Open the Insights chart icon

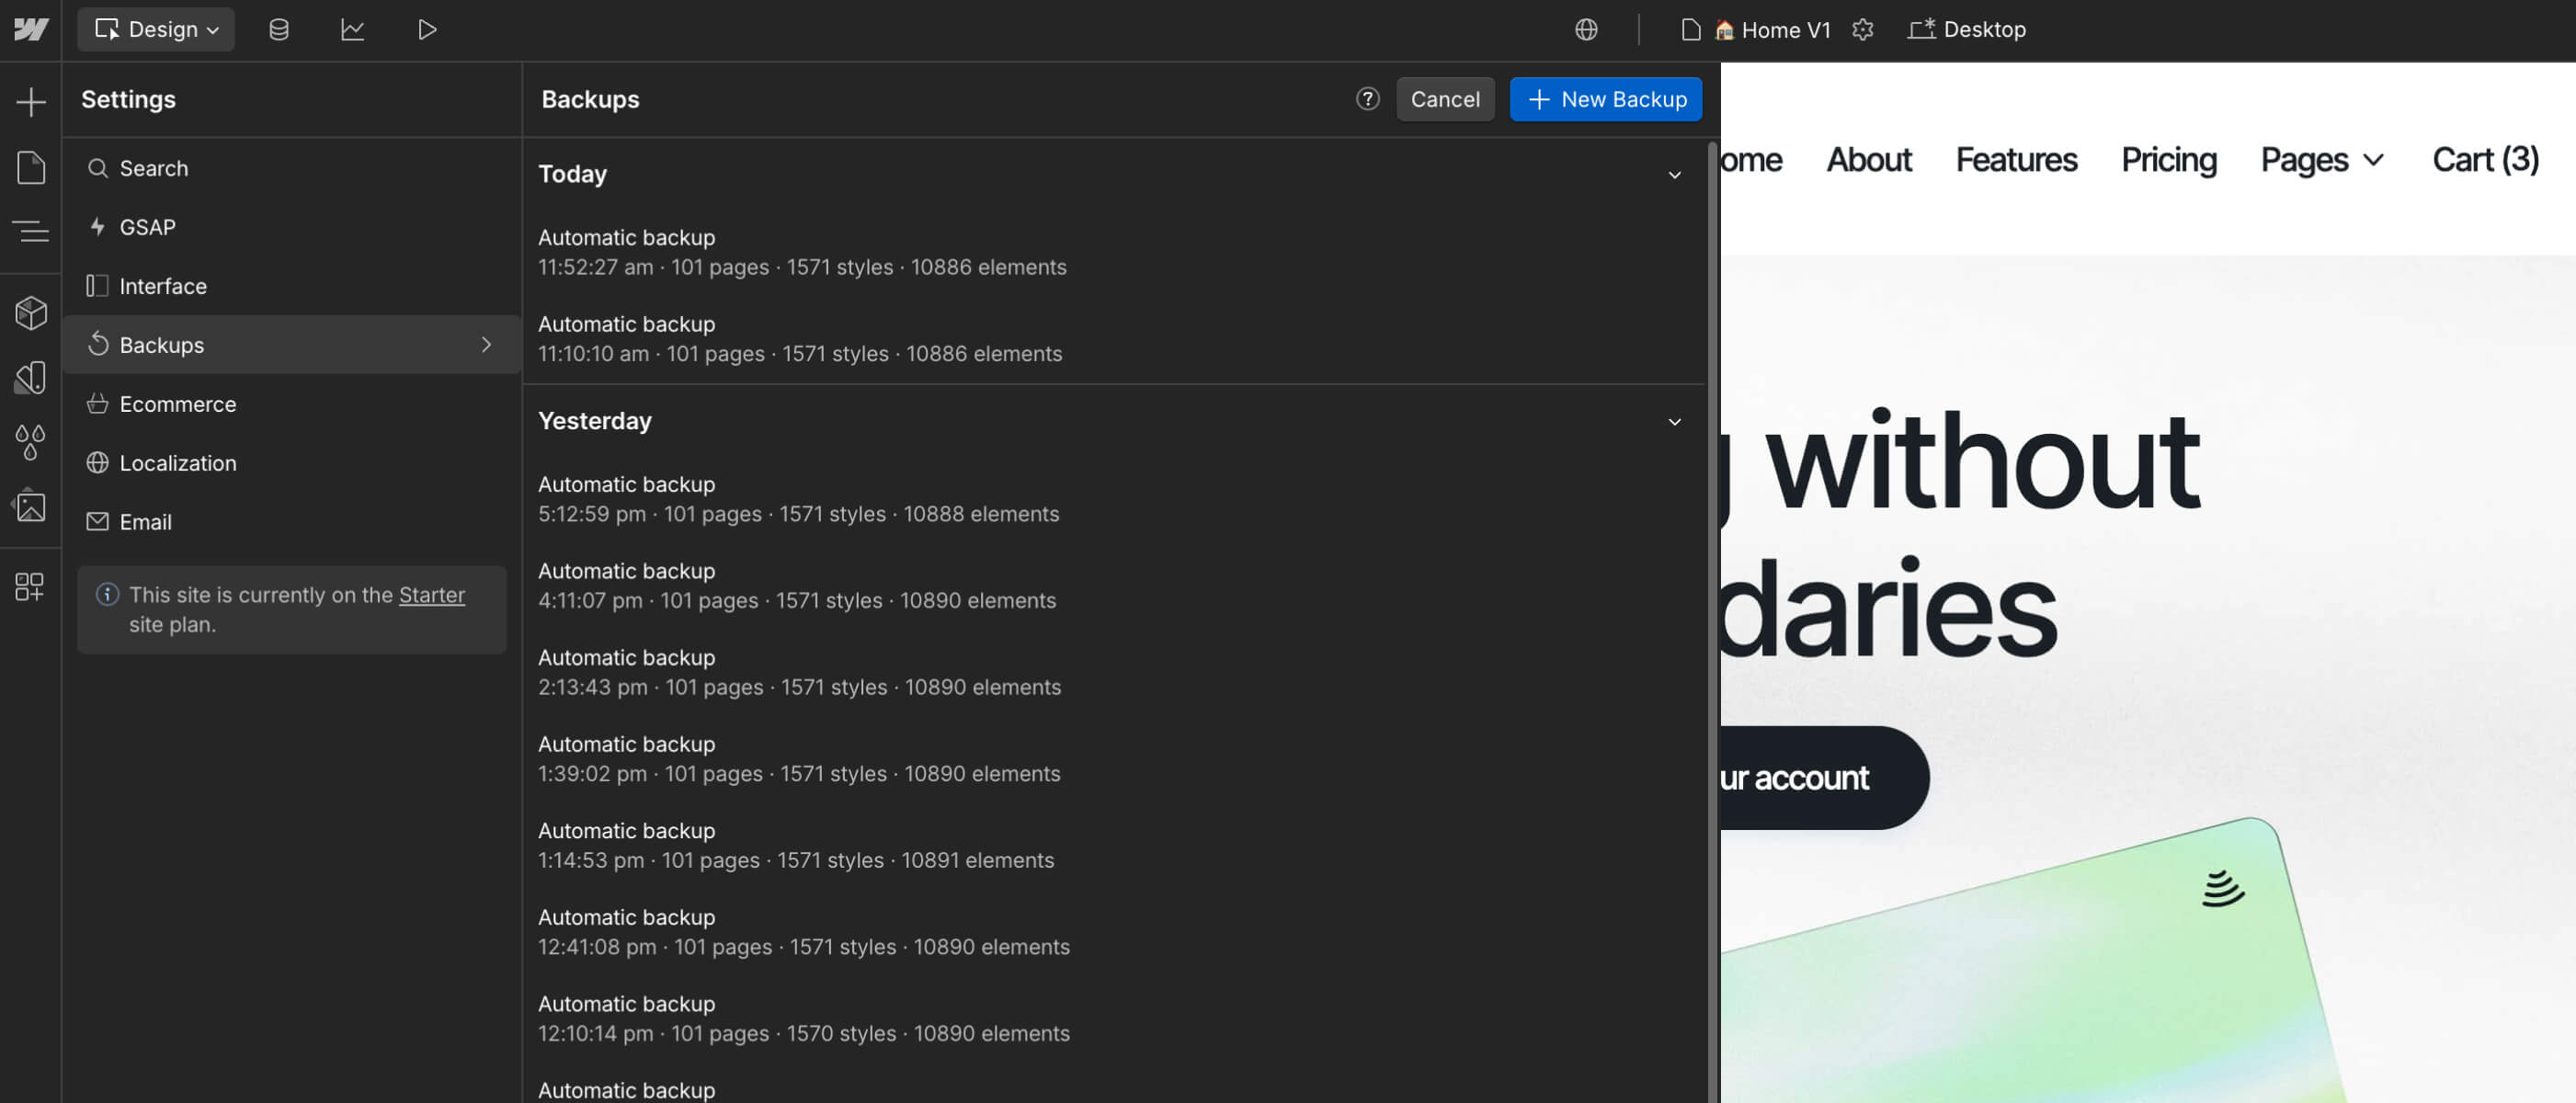(352, 30)
